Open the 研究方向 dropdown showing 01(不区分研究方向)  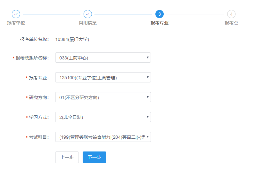point(103,97)
